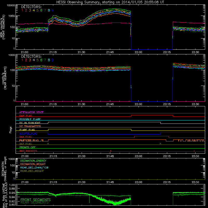Viewport: 208px width, 208px height.
Task: Click the BAD_PACKETS flag label
Action: 28,151
